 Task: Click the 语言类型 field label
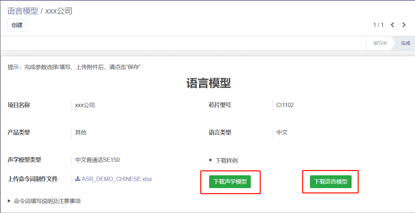tap(220, 132)
